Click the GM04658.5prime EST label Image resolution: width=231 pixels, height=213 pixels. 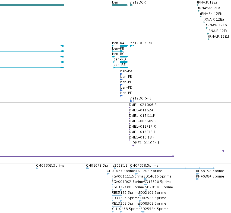coord(144,166)
